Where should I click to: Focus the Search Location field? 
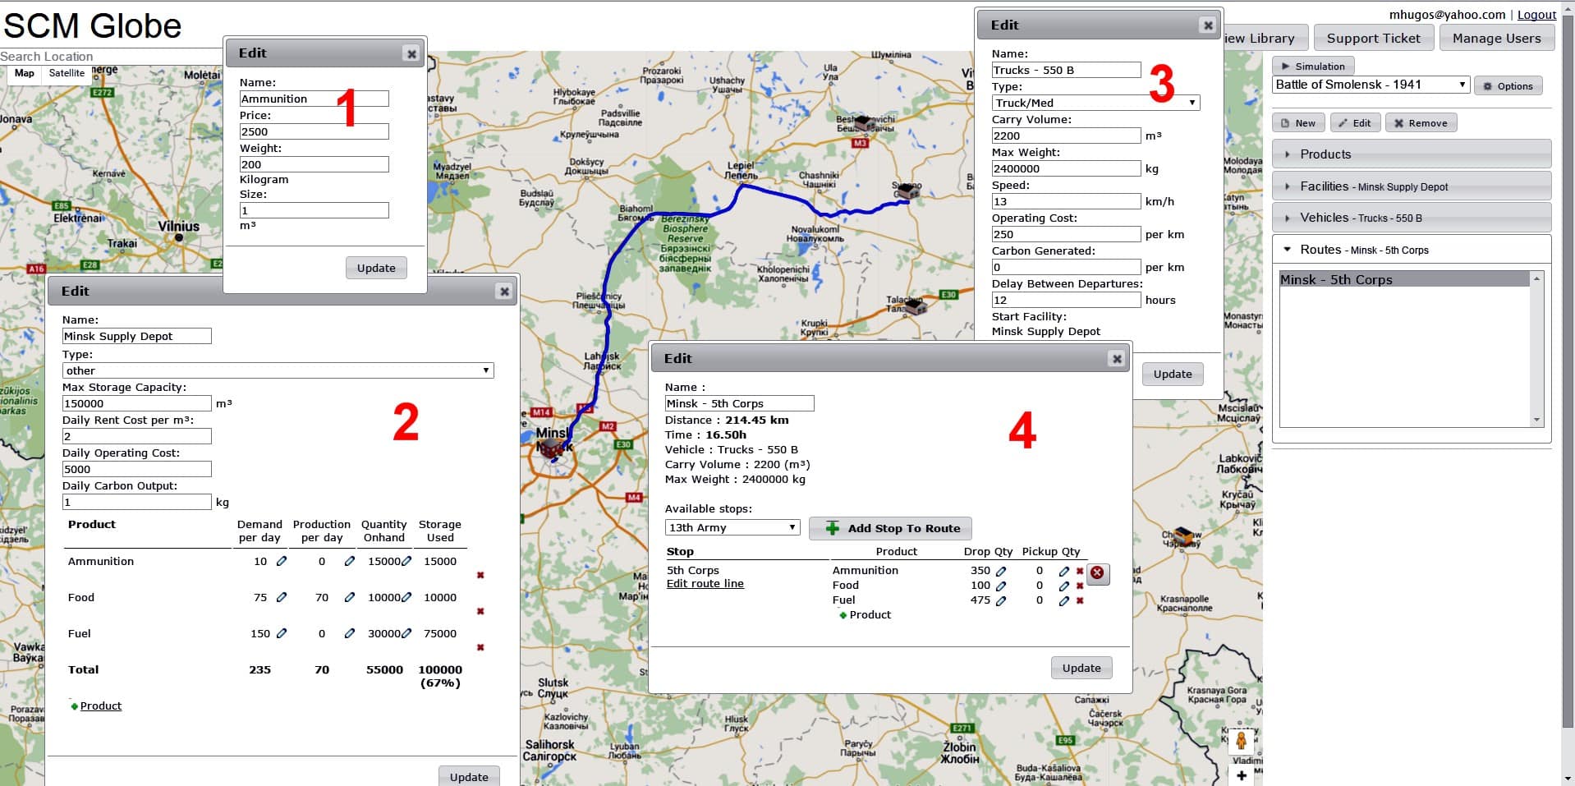(x=111, y=57)
